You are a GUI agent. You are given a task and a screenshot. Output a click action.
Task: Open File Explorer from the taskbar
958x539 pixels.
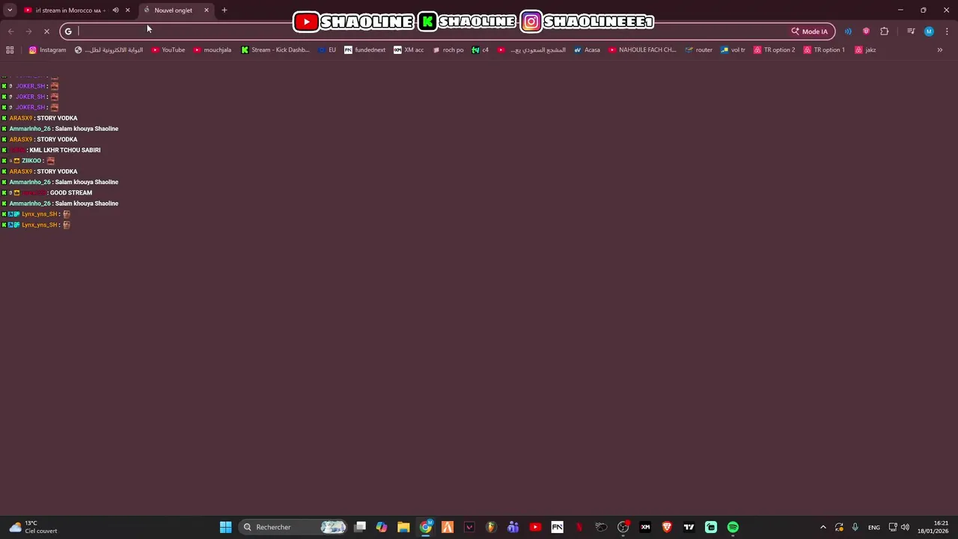click(x=403, y=527)
